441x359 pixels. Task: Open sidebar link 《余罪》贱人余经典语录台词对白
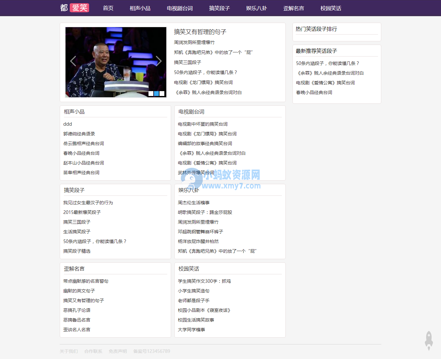(x=330, y=73)
